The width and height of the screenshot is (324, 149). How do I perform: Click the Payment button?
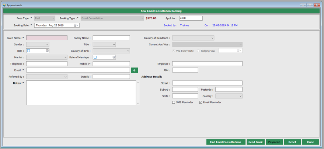coord(274,142)
